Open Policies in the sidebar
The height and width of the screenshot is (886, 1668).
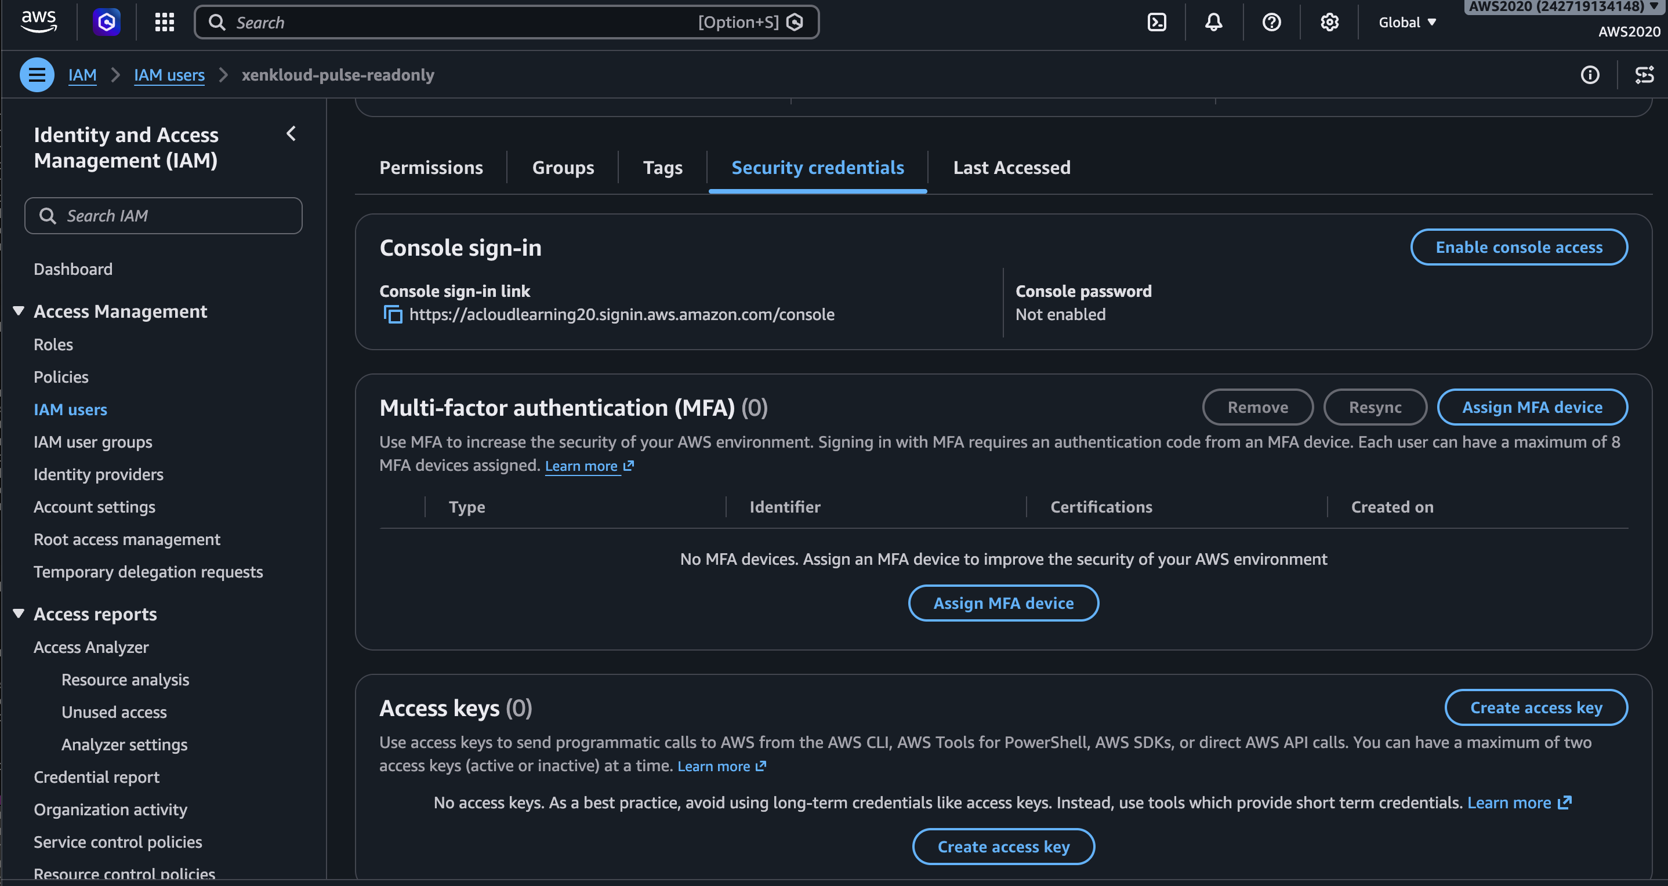click(61, 377)
